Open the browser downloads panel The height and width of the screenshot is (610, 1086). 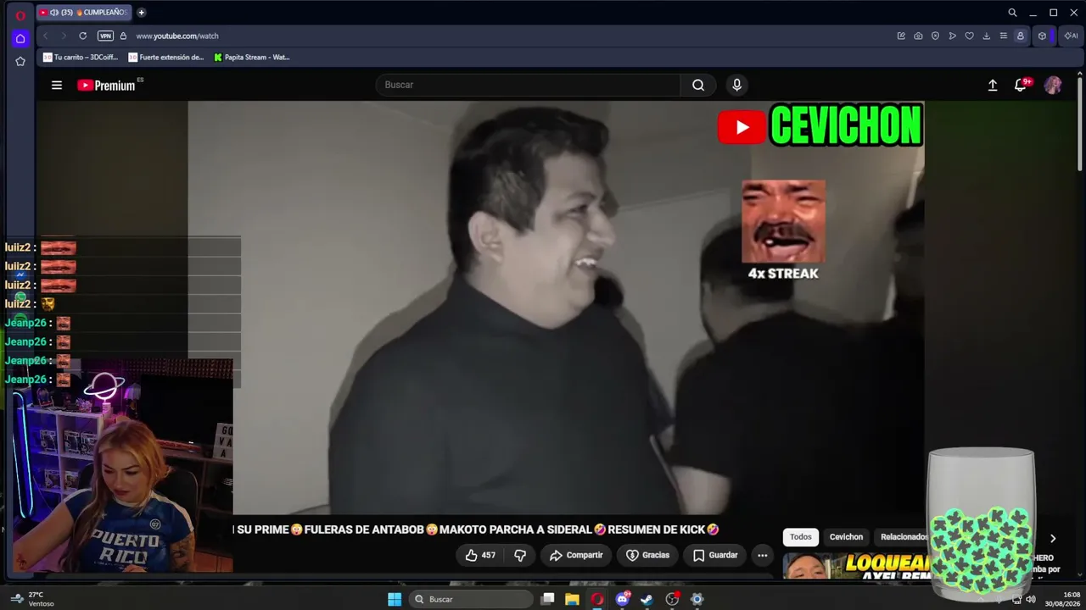986,36
